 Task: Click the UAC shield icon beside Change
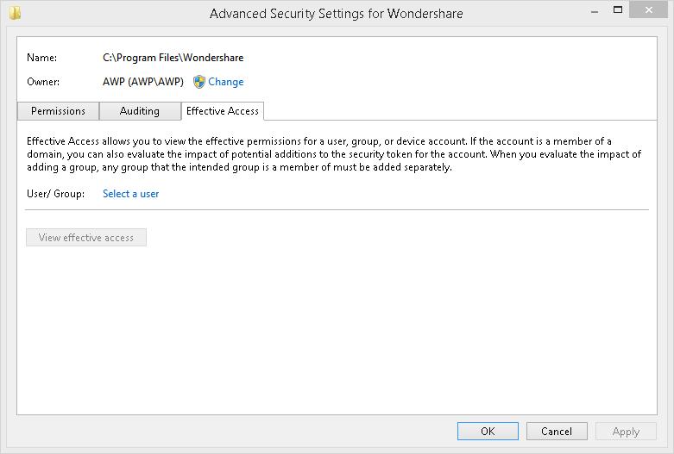(x=199, y=82)
